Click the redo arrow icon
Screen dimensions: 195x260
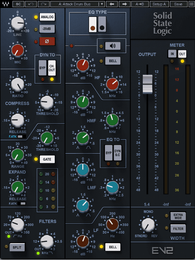click(44, 4)
